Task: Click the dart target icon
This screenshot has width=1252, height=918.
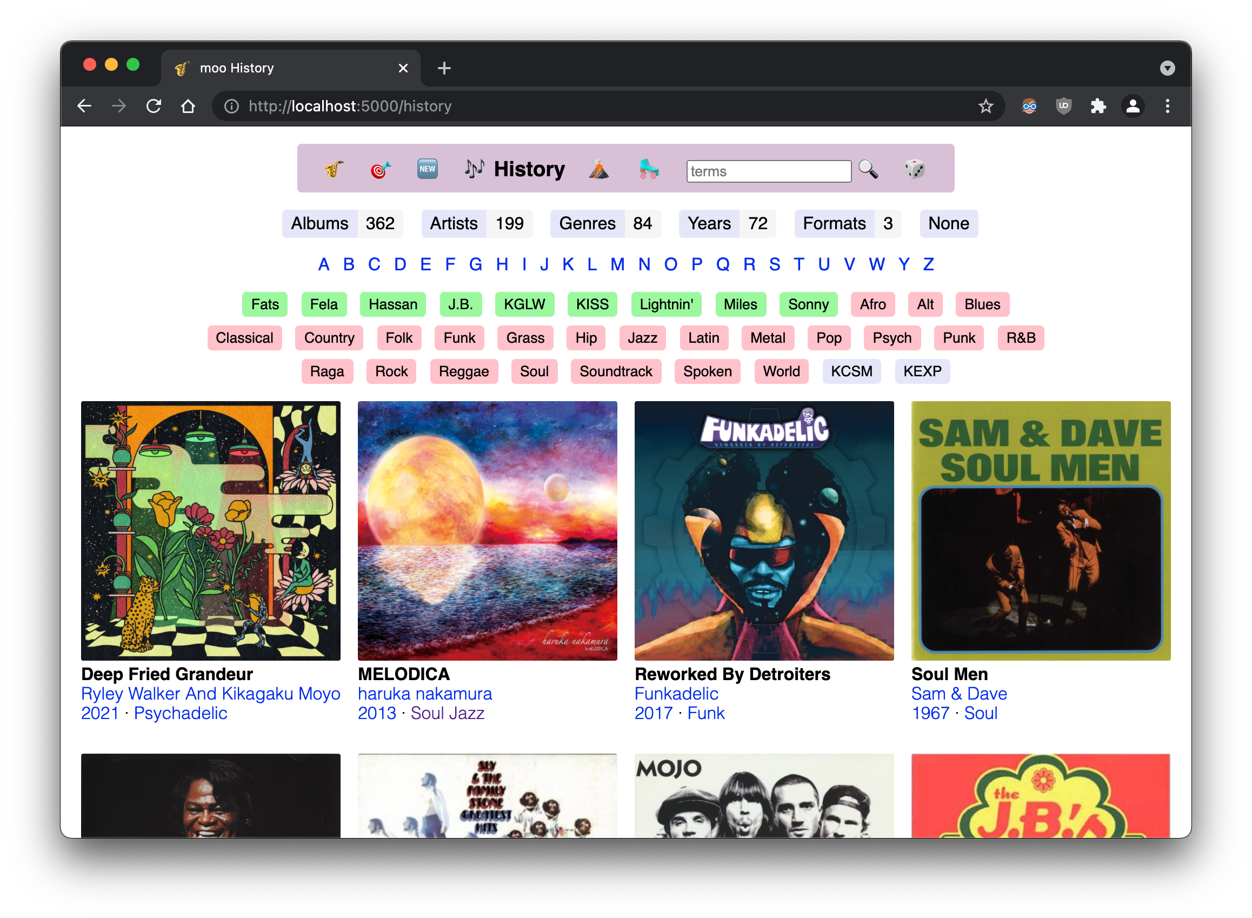Action: point(381,169)
